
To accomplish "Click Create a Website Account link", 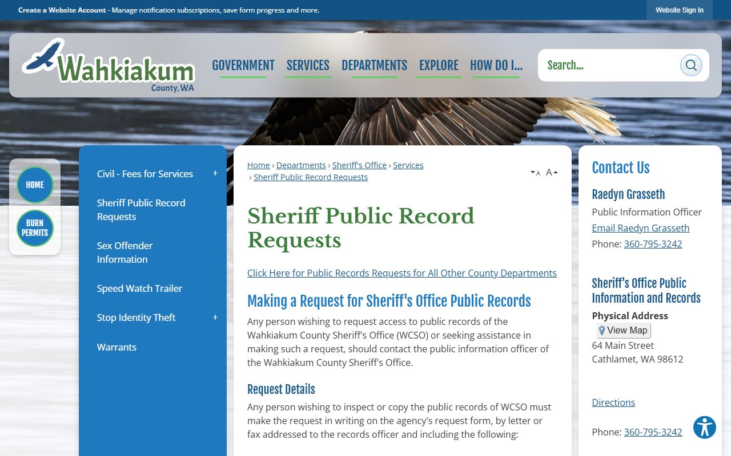I will point(62,10).
